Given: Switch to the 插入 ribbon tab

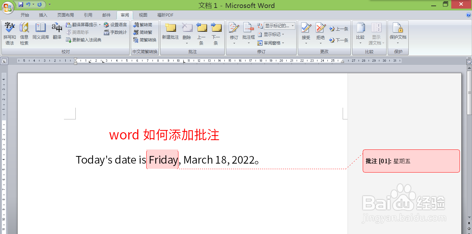Looking at the screenshot, I should 43,15.
